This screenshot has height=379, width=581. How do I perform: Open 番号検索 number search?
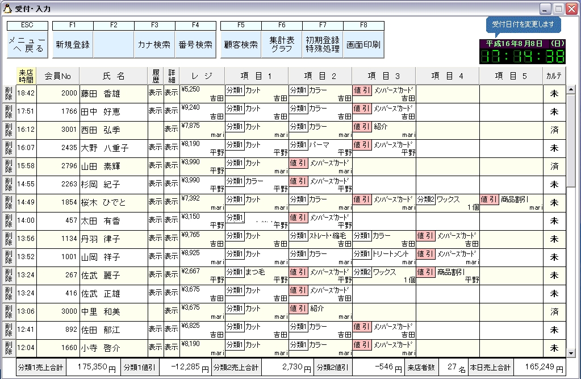[195, 44]
